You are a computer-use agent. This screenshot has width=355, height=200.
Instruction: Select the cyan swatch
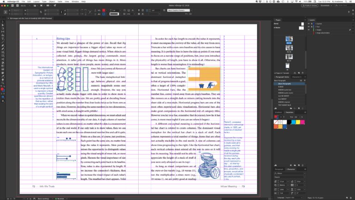click(x=294, y=122)
